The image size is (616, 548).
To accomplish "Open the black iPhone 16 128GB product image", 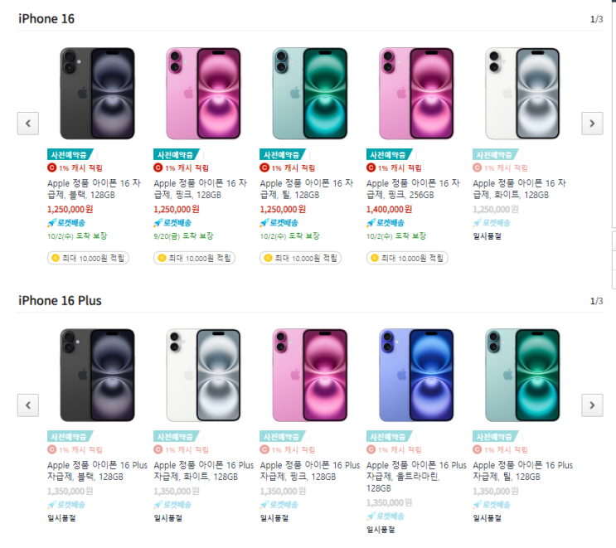I will pyautogui.click(x=98, y=93).
